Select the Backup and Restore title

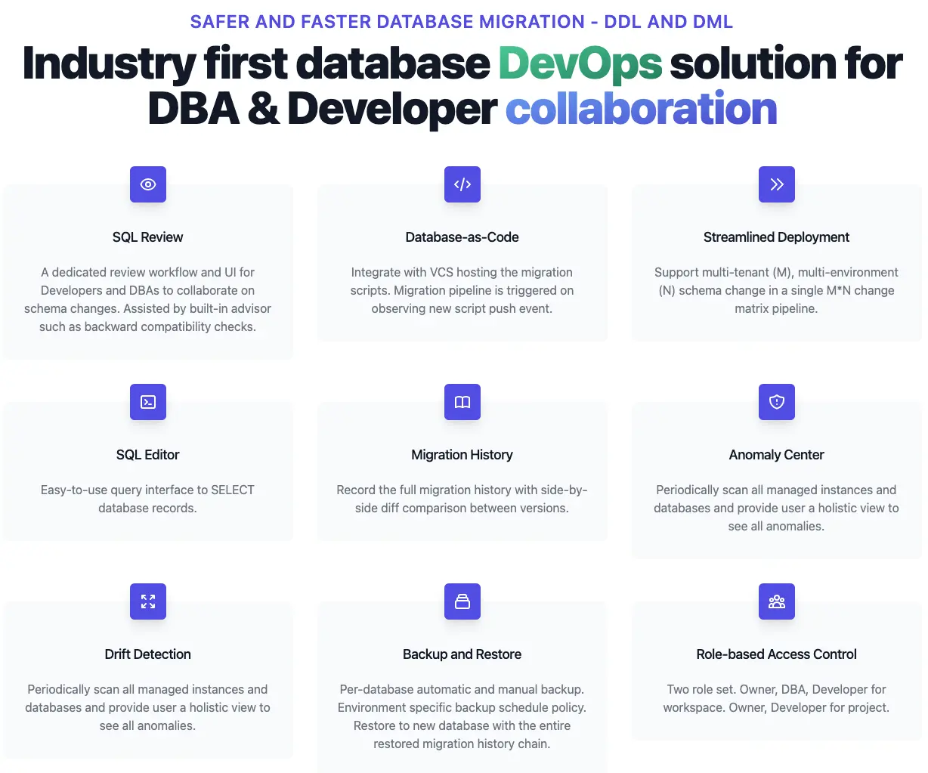pos(462,654)
